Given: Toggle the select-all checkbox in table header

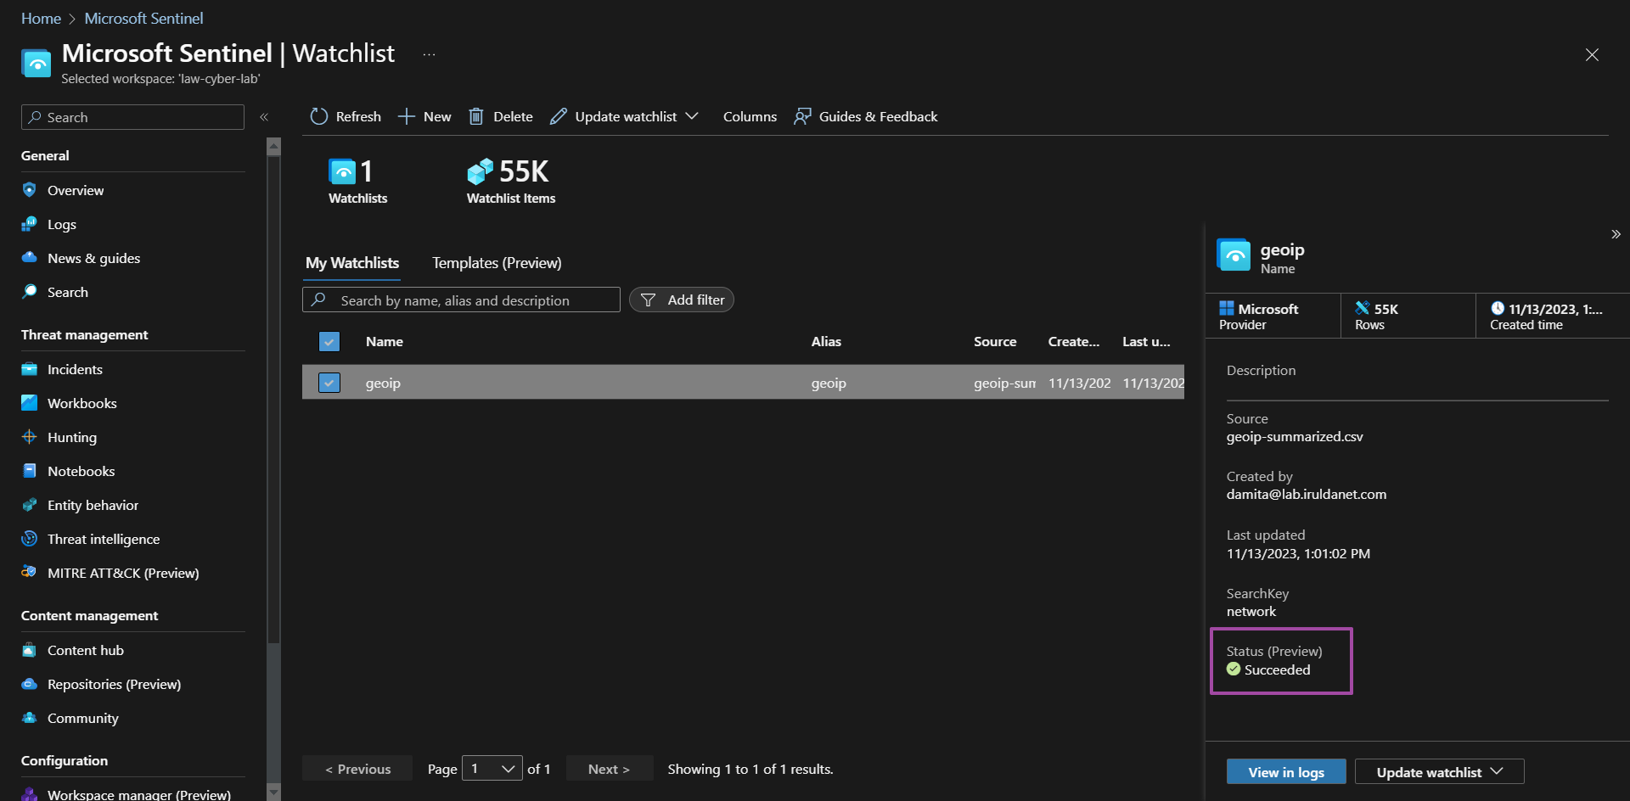Looking at the screenshot, I should click(x=329, y=342).
